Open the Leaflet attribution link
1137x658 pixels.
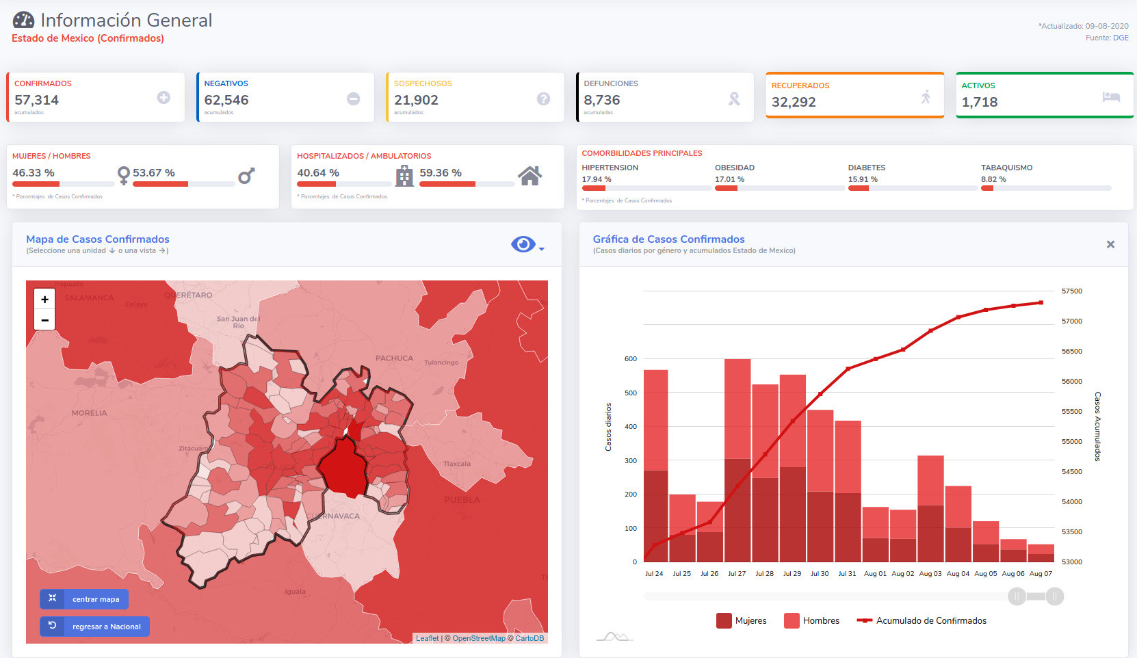point(427,638)
